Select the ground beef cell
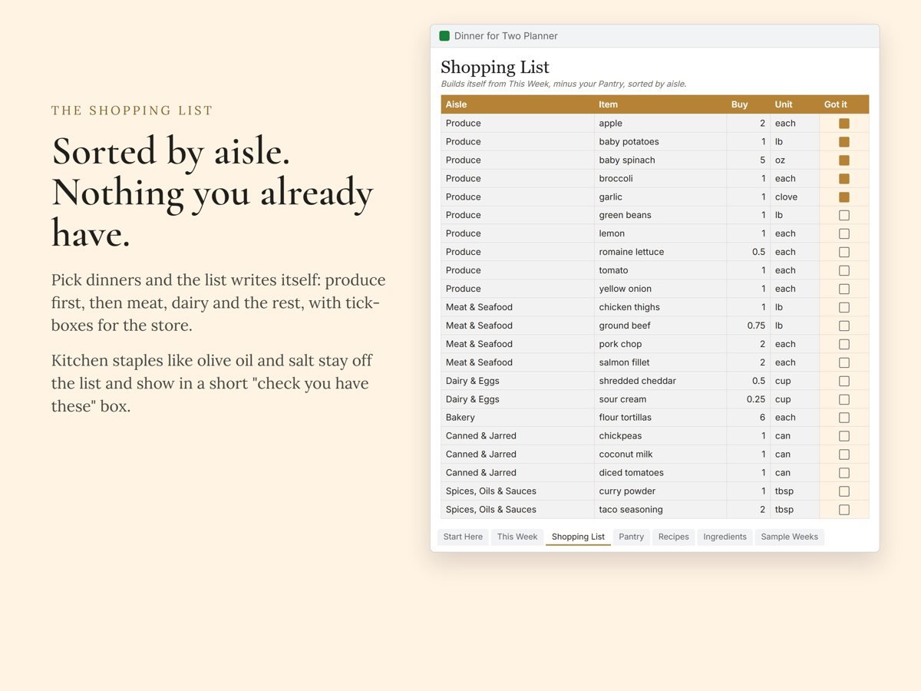The width and height of the screenshot is (921, 691). click(660, 326)
